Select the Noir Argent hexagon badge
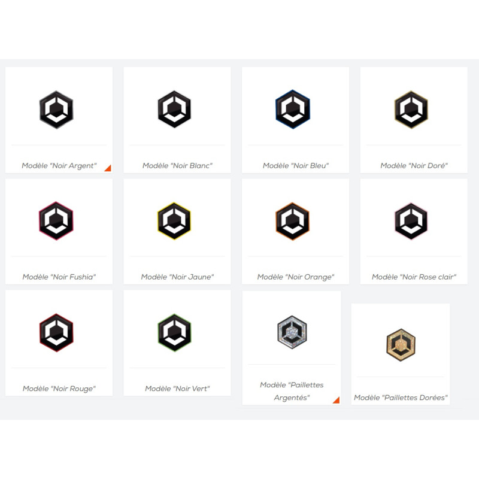The height and width of the screenshot is (479, 479). click(56, 110)
